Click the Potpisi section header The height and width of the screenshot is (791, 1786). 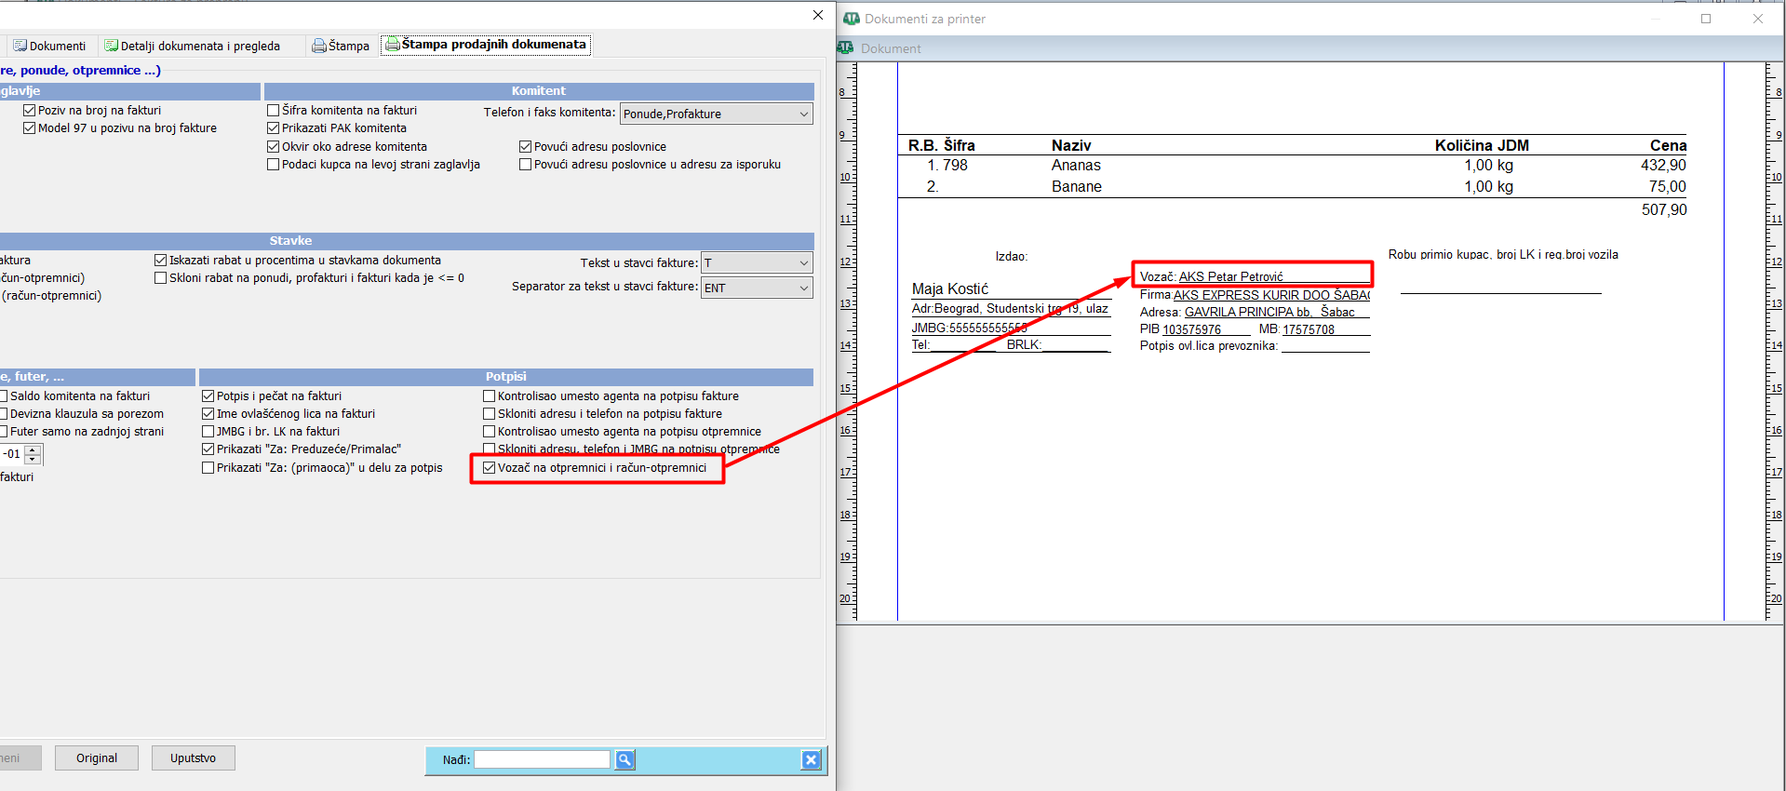[505, 377]
